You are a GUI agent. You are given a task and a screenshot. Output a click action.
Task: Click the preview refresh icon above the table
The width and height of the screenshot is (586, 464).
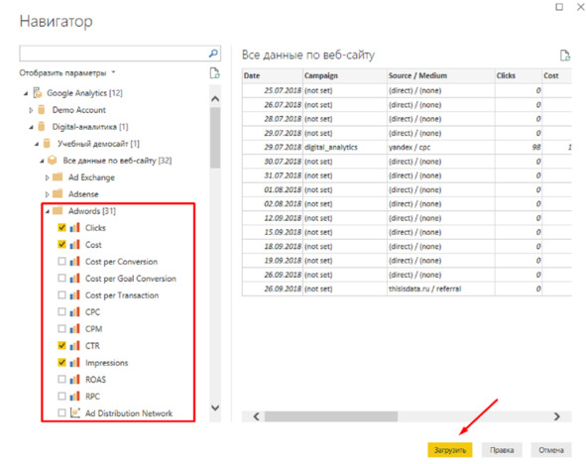[x=565, y=56]
